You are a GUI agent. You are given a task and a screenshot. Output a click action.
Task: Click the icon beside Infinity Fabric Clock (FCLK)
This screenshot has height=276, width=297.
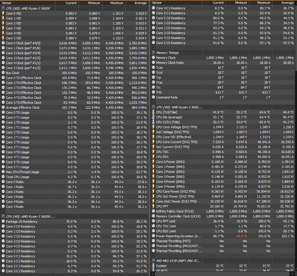pos(153,211)
